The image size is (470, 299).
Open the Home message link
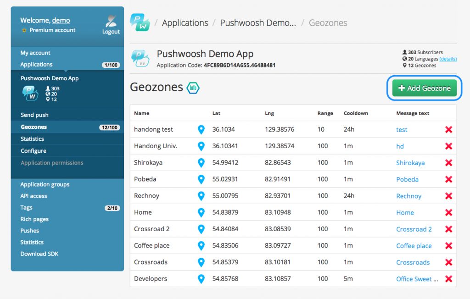[x=405, y=213]
